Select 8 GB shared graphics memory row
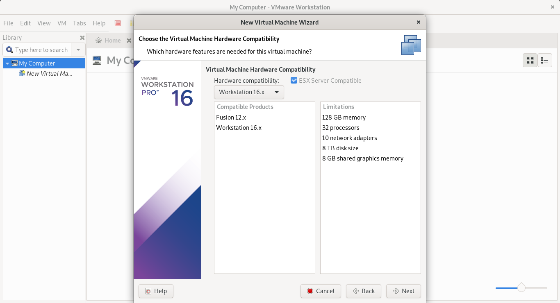560x303 pixels. pyautogui.click(x=371, y=158)
